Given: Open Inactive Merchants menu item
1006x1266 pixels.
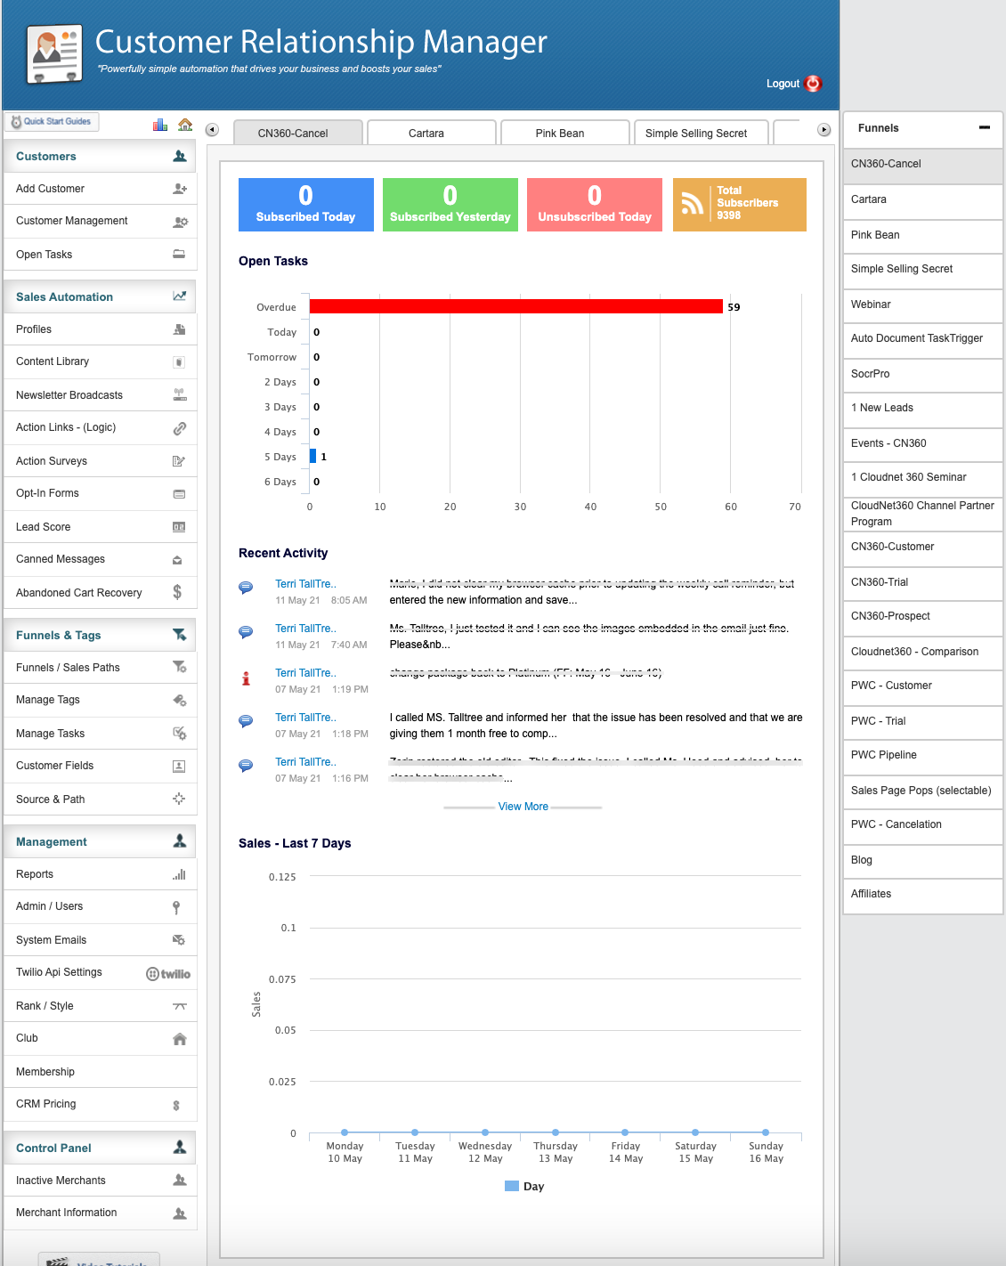Looking at the screenshot, I should point(100,1181).
